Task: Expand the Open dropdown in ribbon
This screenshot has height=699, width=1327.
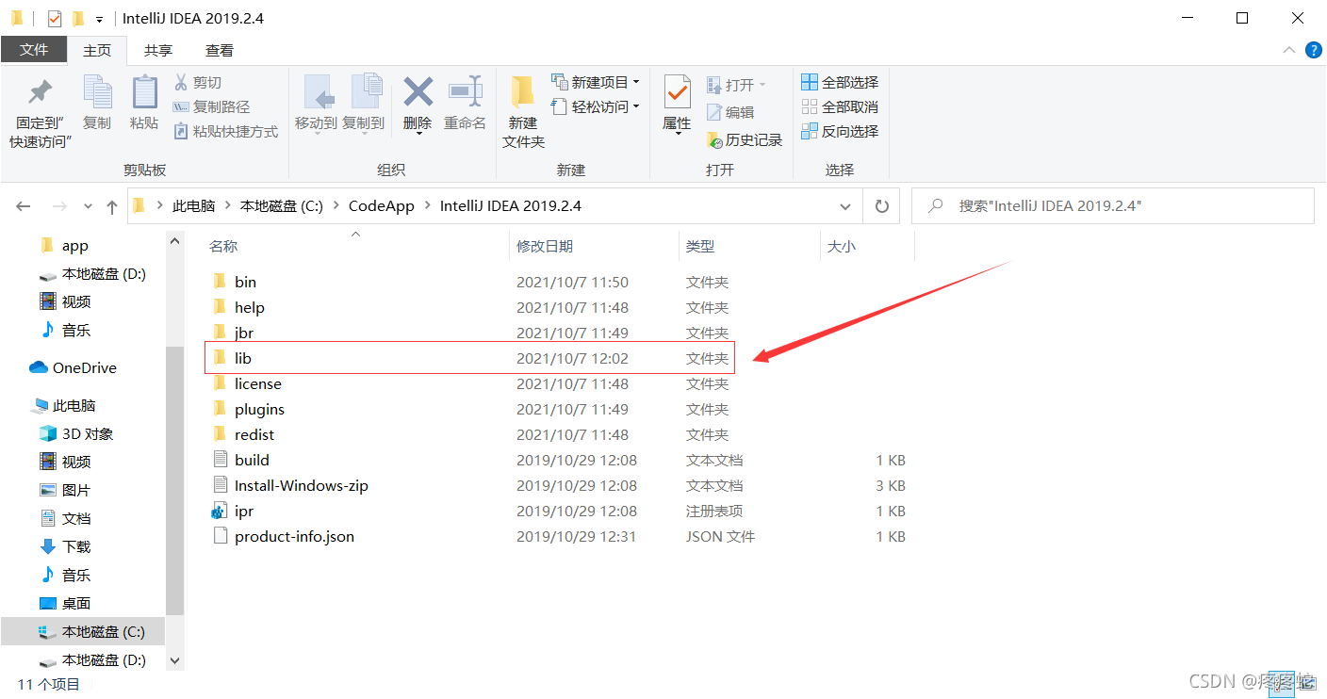Action: [762, 85]
